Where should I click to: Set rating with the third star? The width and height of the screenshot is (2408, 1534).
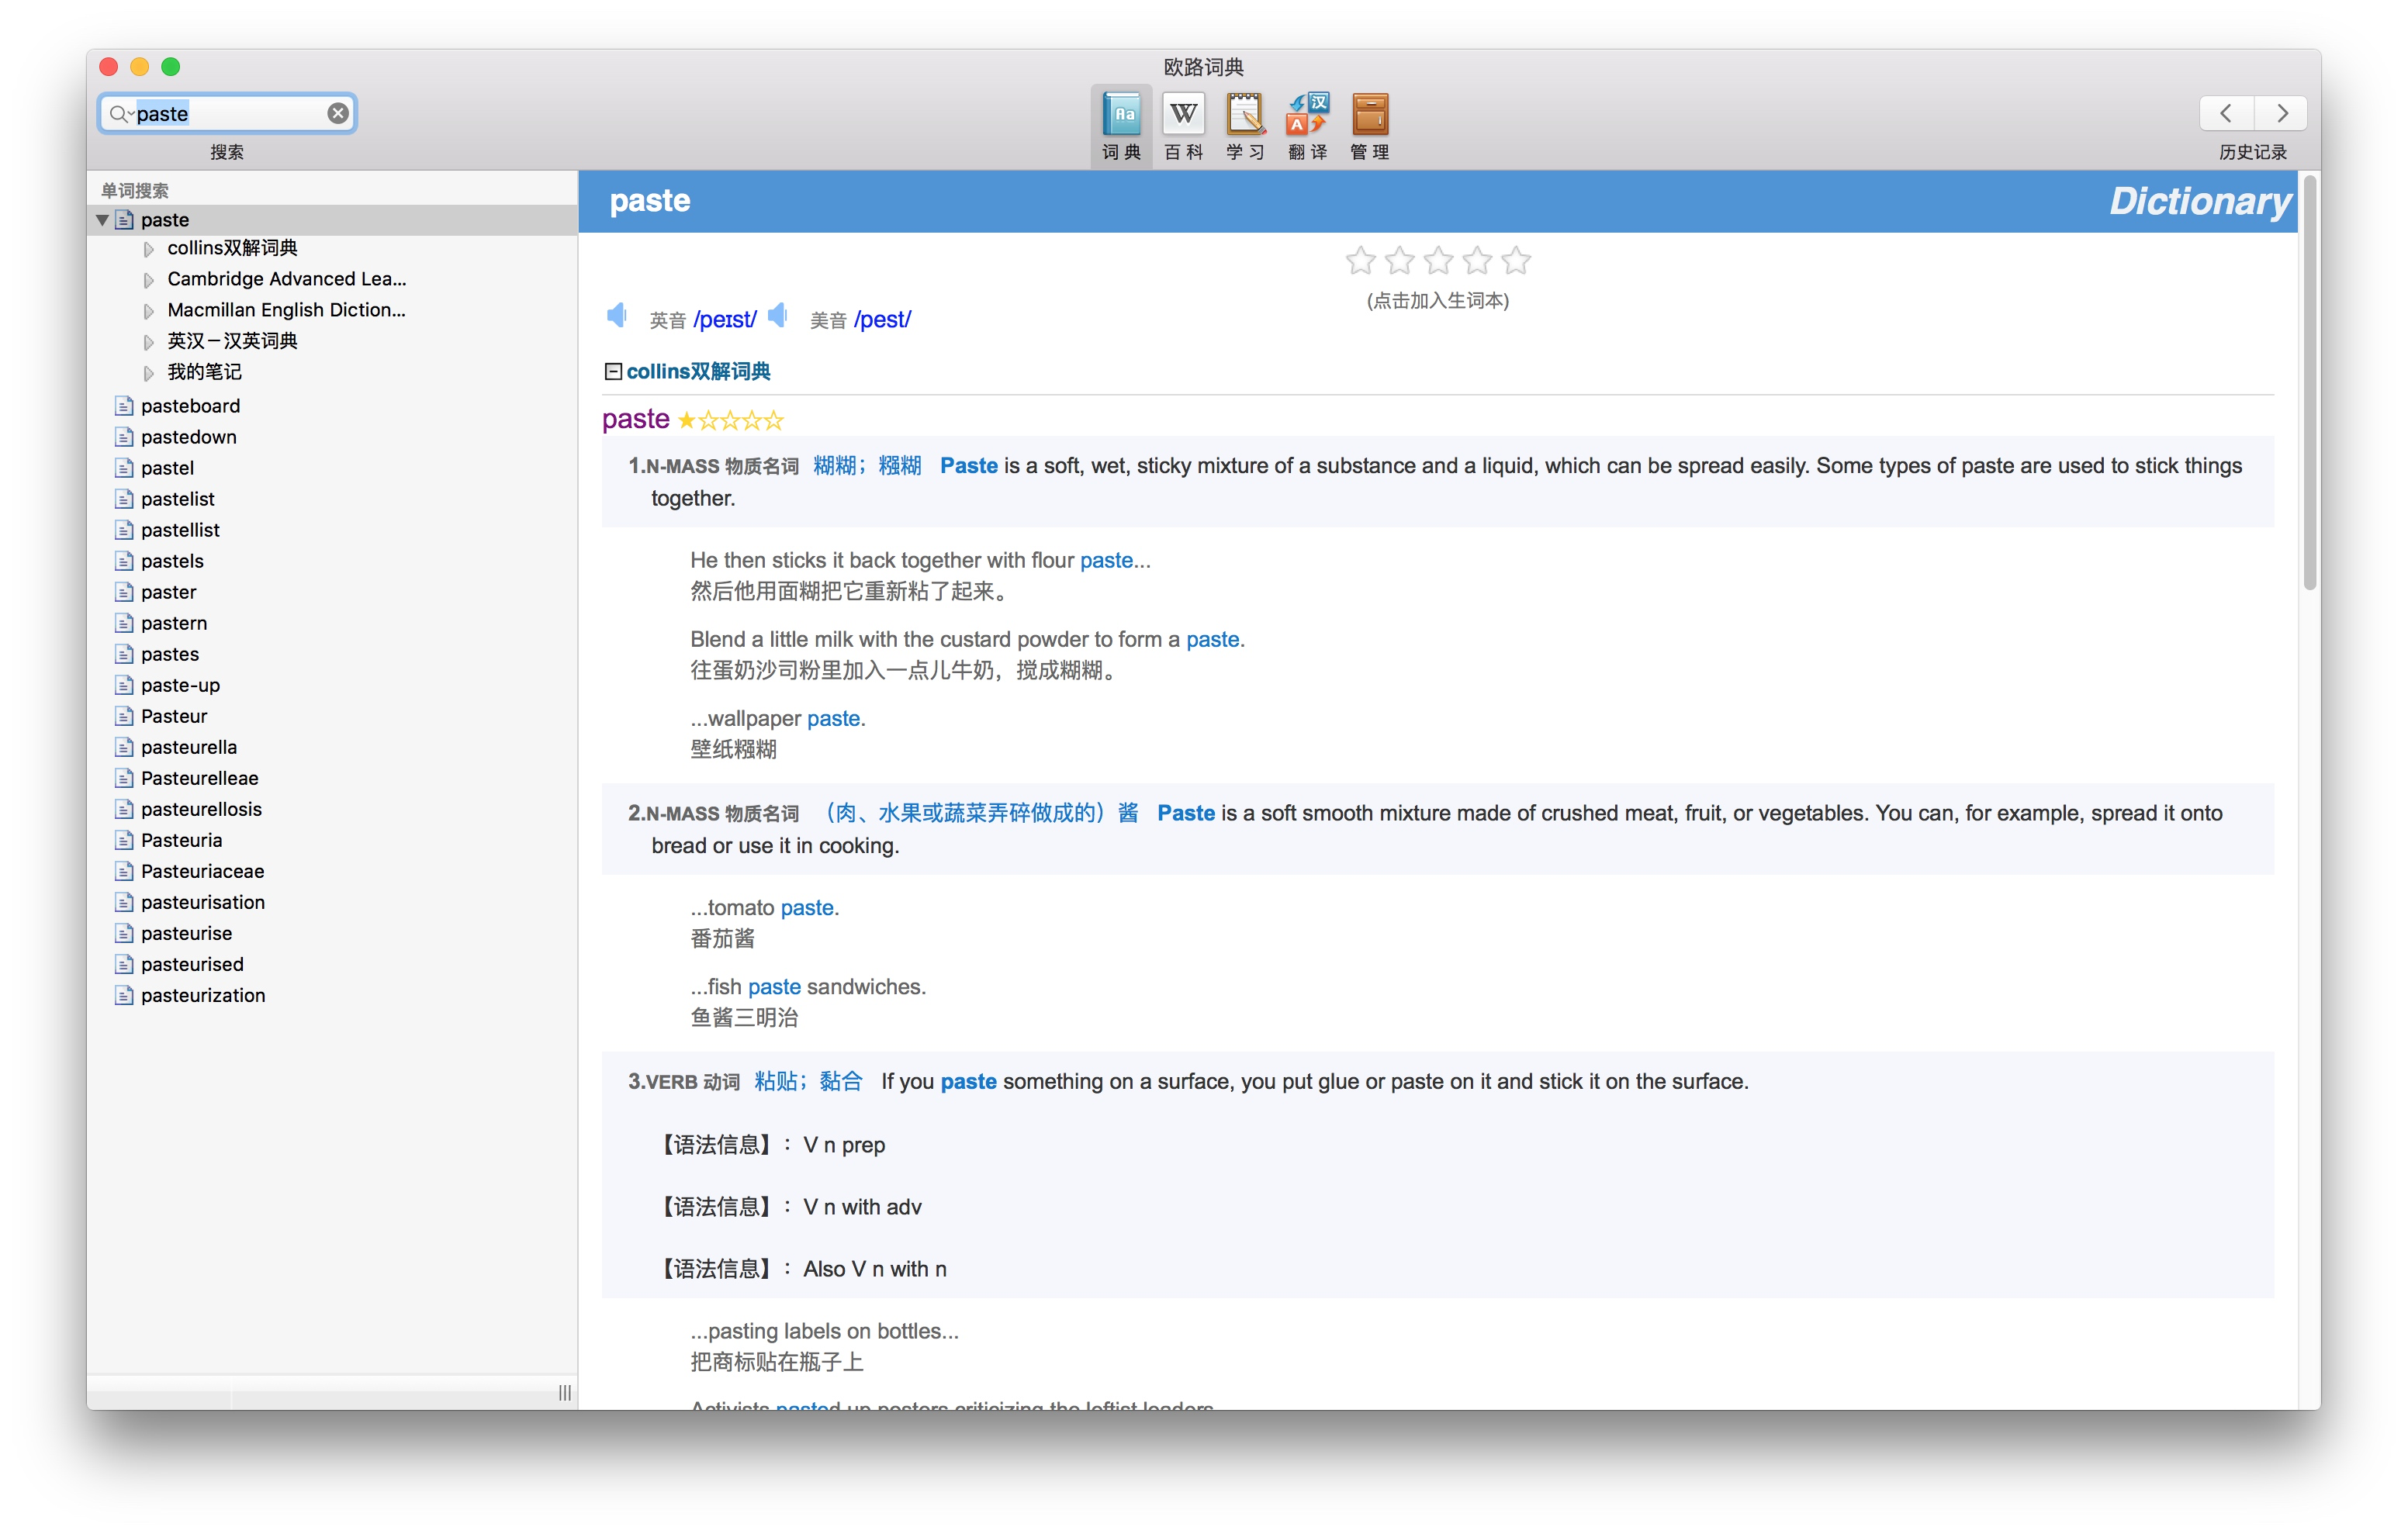coord(1438,261)
